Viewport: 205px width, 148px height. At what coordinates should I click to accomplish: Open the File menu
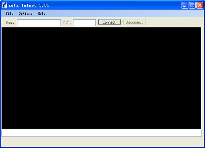click(x=10, y=14)
